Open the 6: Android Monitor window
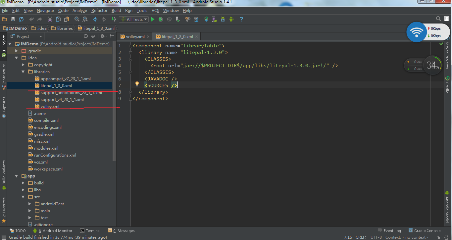The width and height of the screenshot is (452, 240). click(53, 231)
